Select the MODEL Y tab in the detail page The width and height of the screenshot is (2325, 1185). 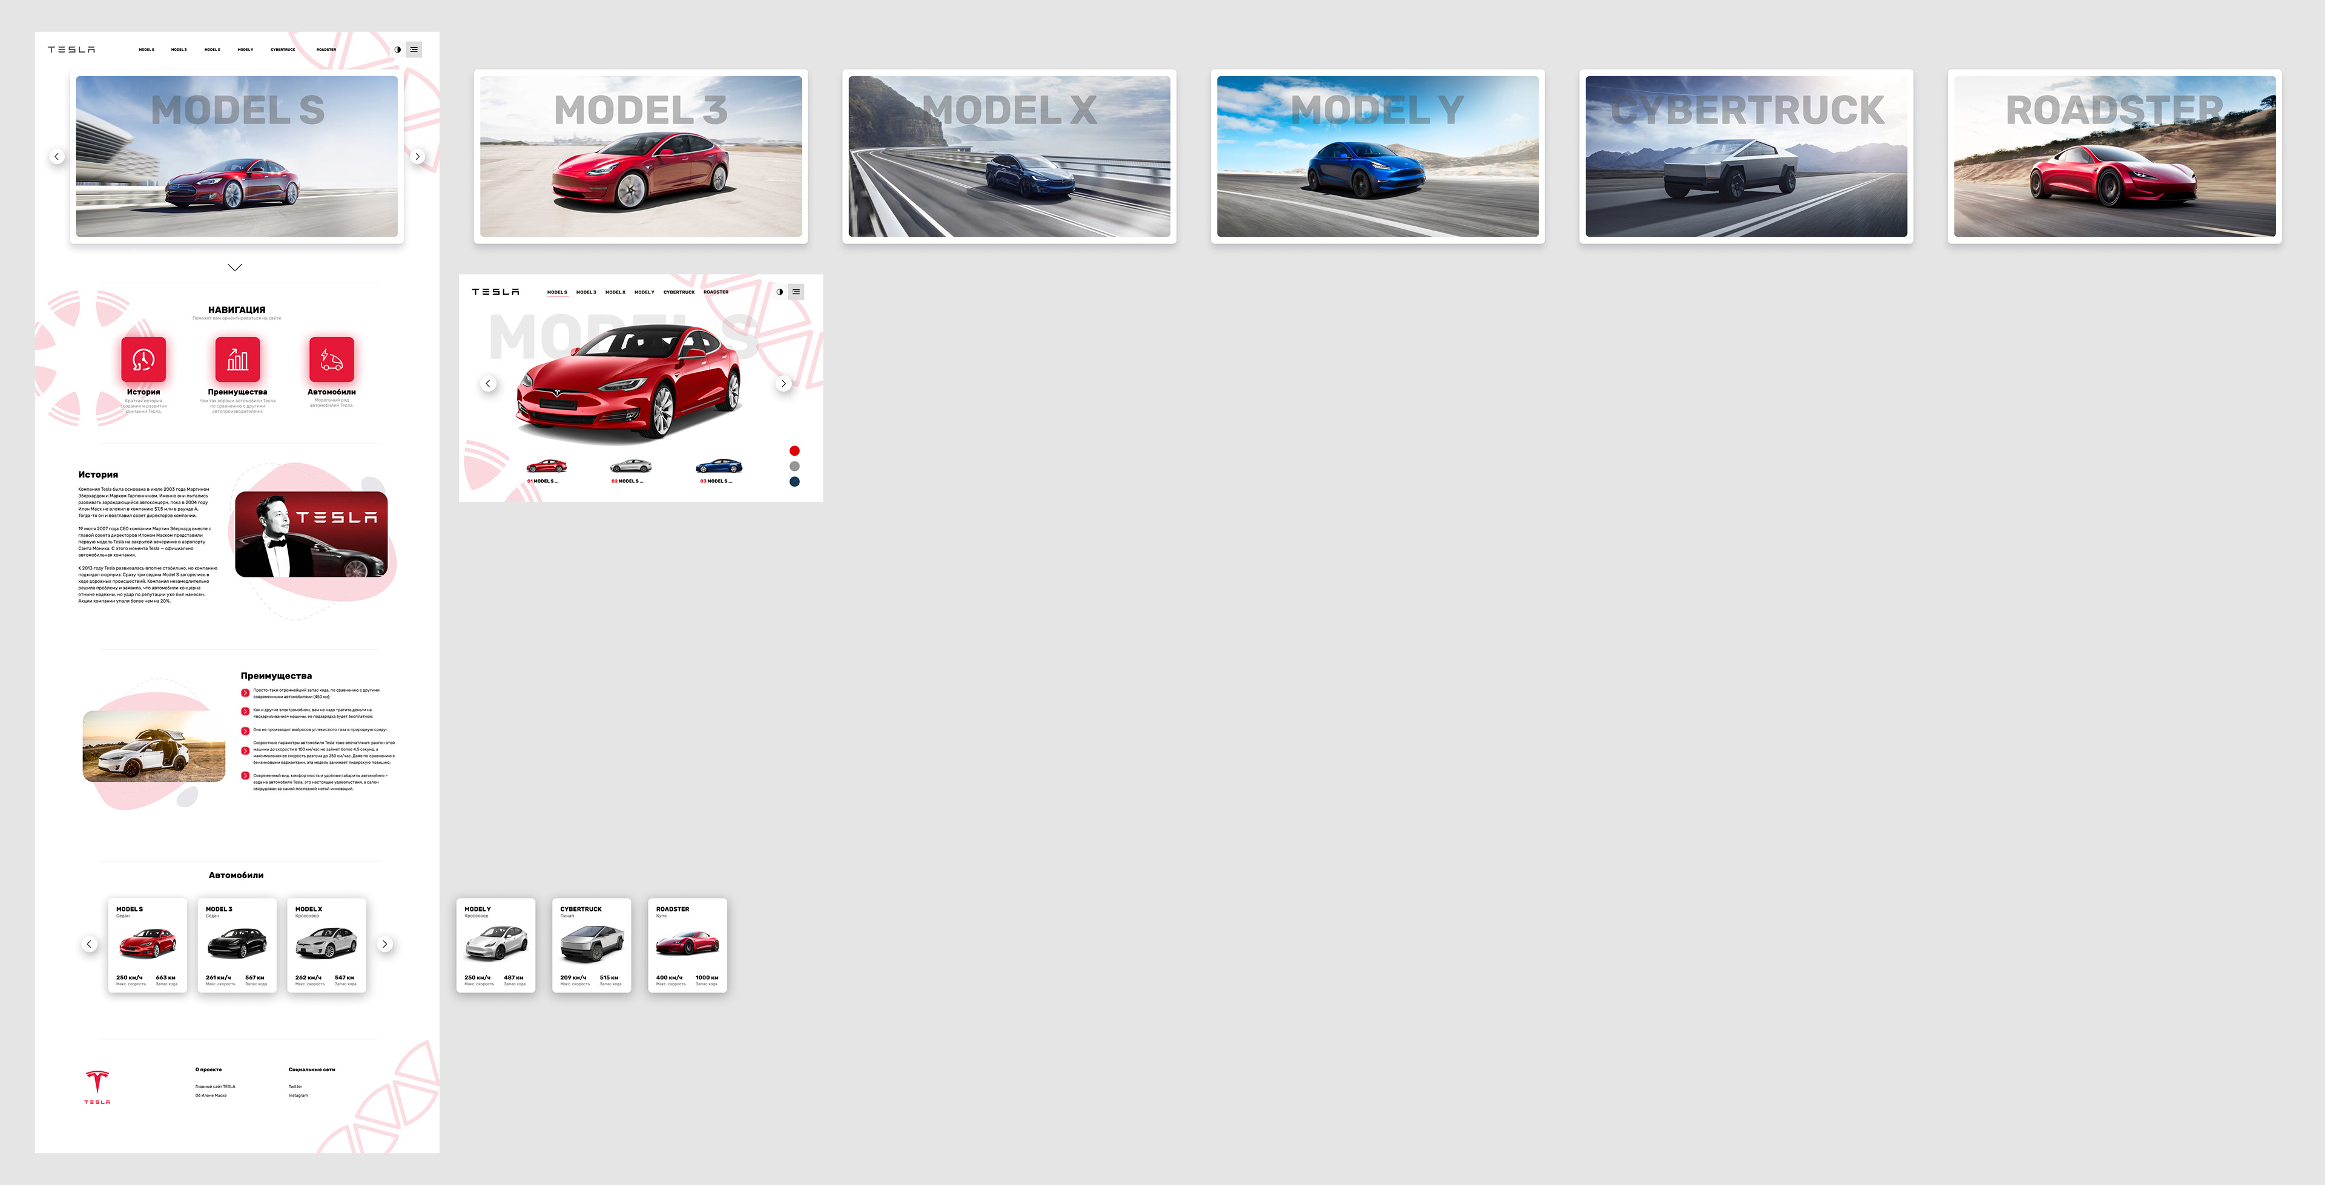pos(644,292)
